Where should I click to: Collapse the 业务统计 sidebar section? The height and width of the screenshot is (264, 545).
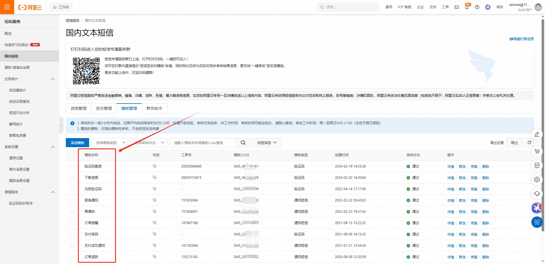pyautogui.click(x=53, y=79)
